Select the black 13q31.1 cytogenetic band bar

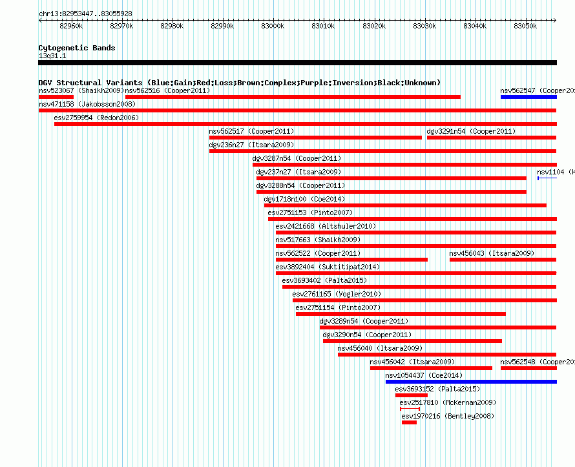coord(297,63)
